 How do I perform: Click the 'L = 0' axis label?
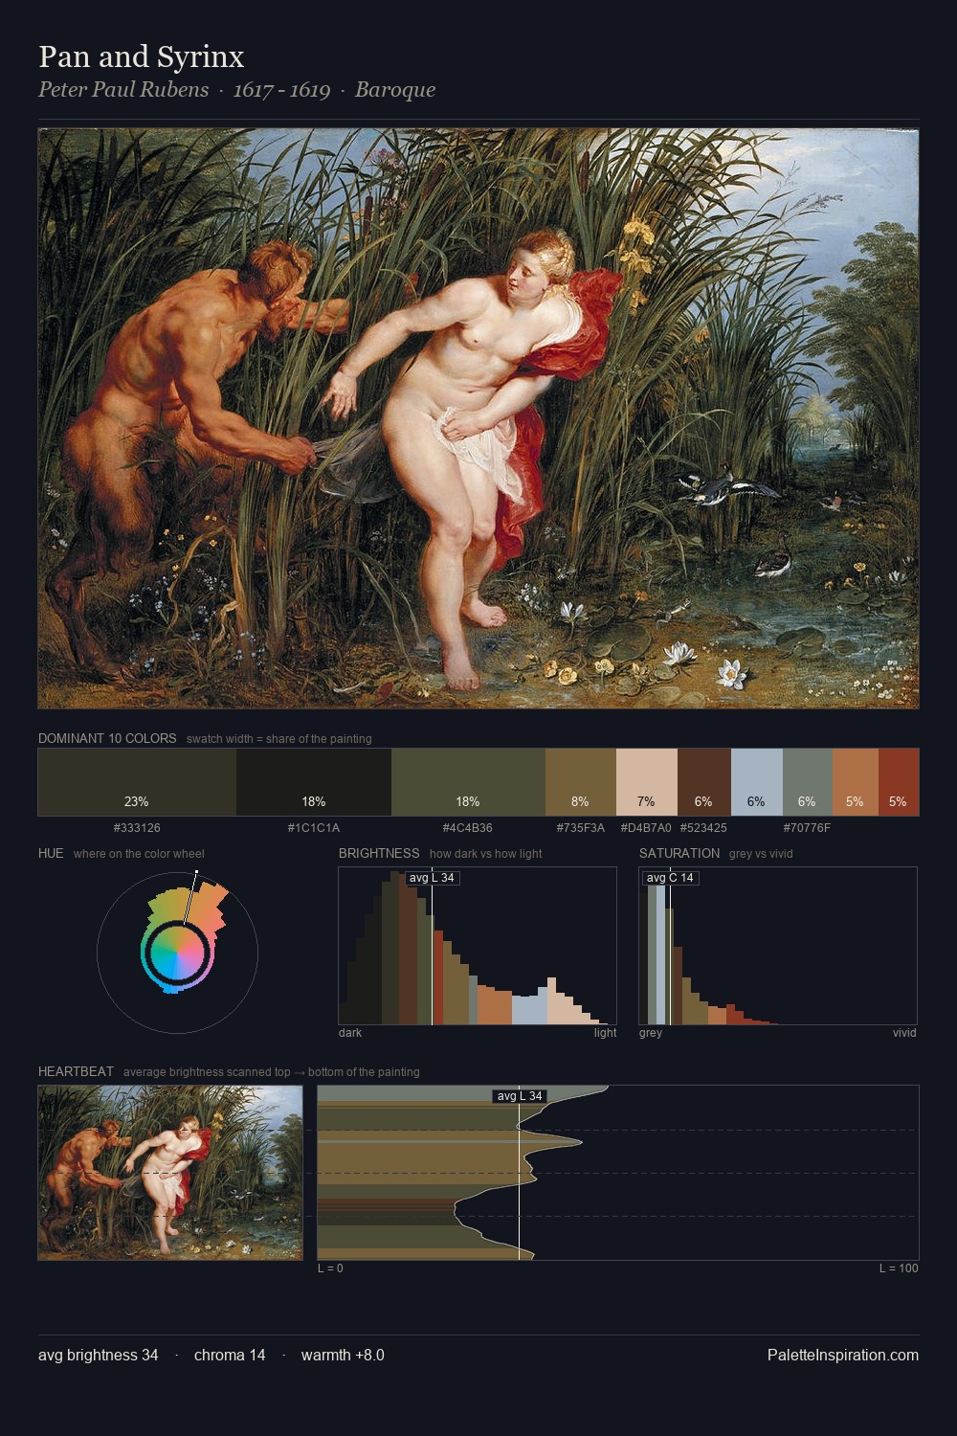[x=330, y=1268]
